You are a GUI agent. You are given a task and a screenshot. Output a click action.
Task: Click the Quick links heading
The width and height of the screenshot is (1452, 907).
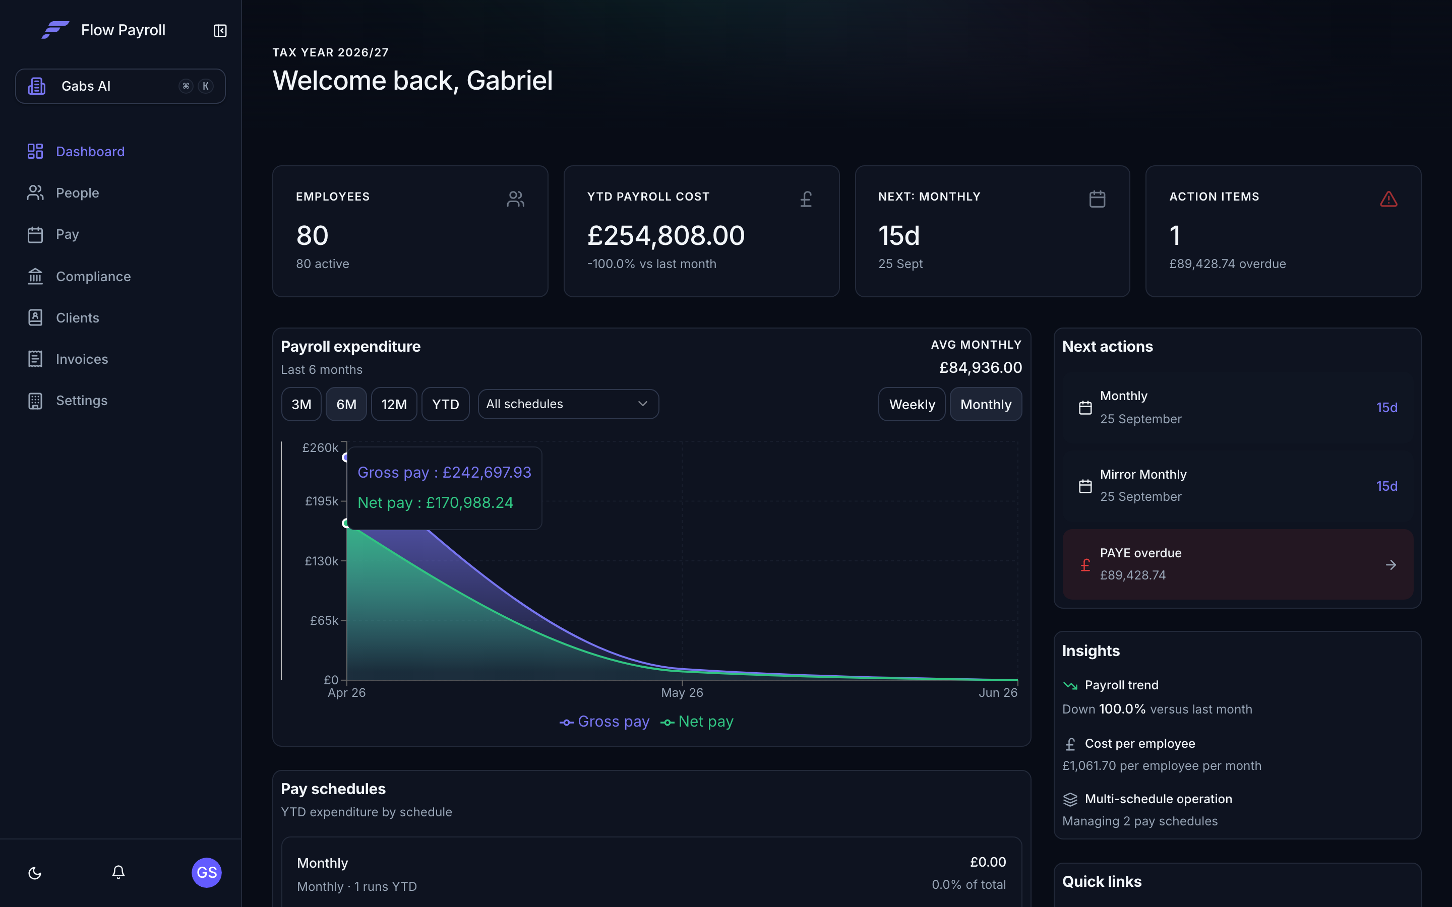pos(1102,882)
